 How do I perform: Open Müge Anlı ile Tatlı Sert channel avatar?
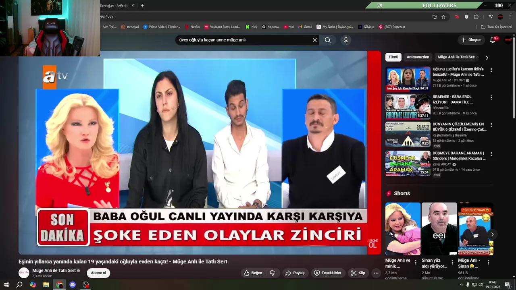pos(24,273)
